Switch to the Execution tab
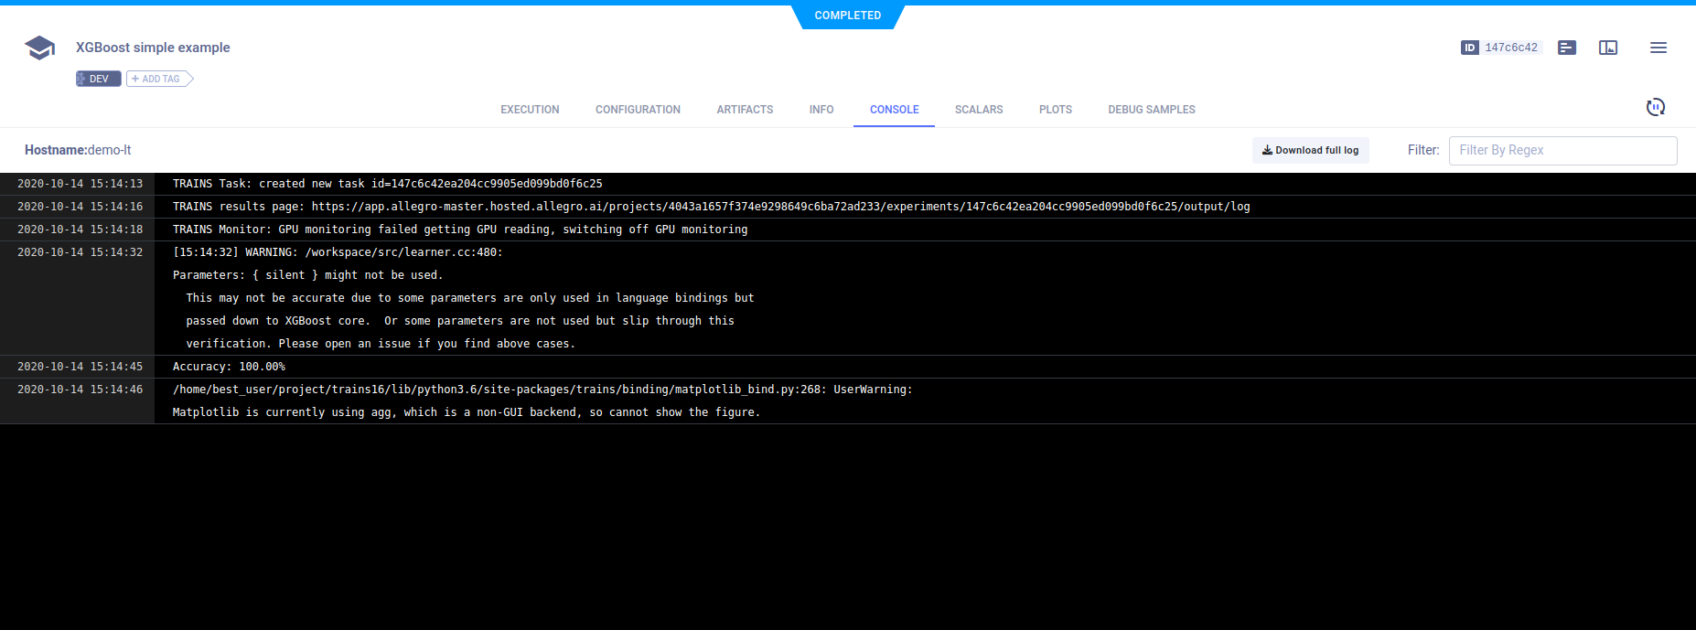The image size is (1696, 630). (x=530, y=110)
